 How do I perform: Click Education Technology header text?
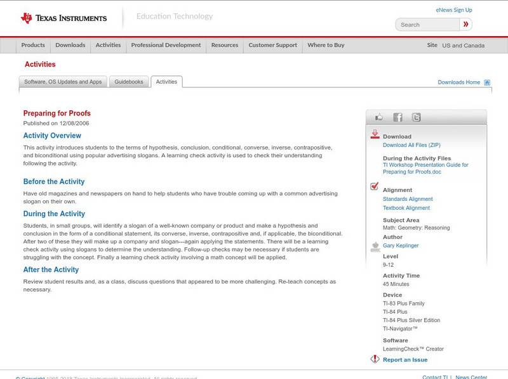(x=175, y=16)
